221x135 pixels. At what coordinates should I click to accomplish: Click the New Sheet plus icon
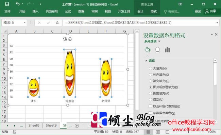pos(77,126)
